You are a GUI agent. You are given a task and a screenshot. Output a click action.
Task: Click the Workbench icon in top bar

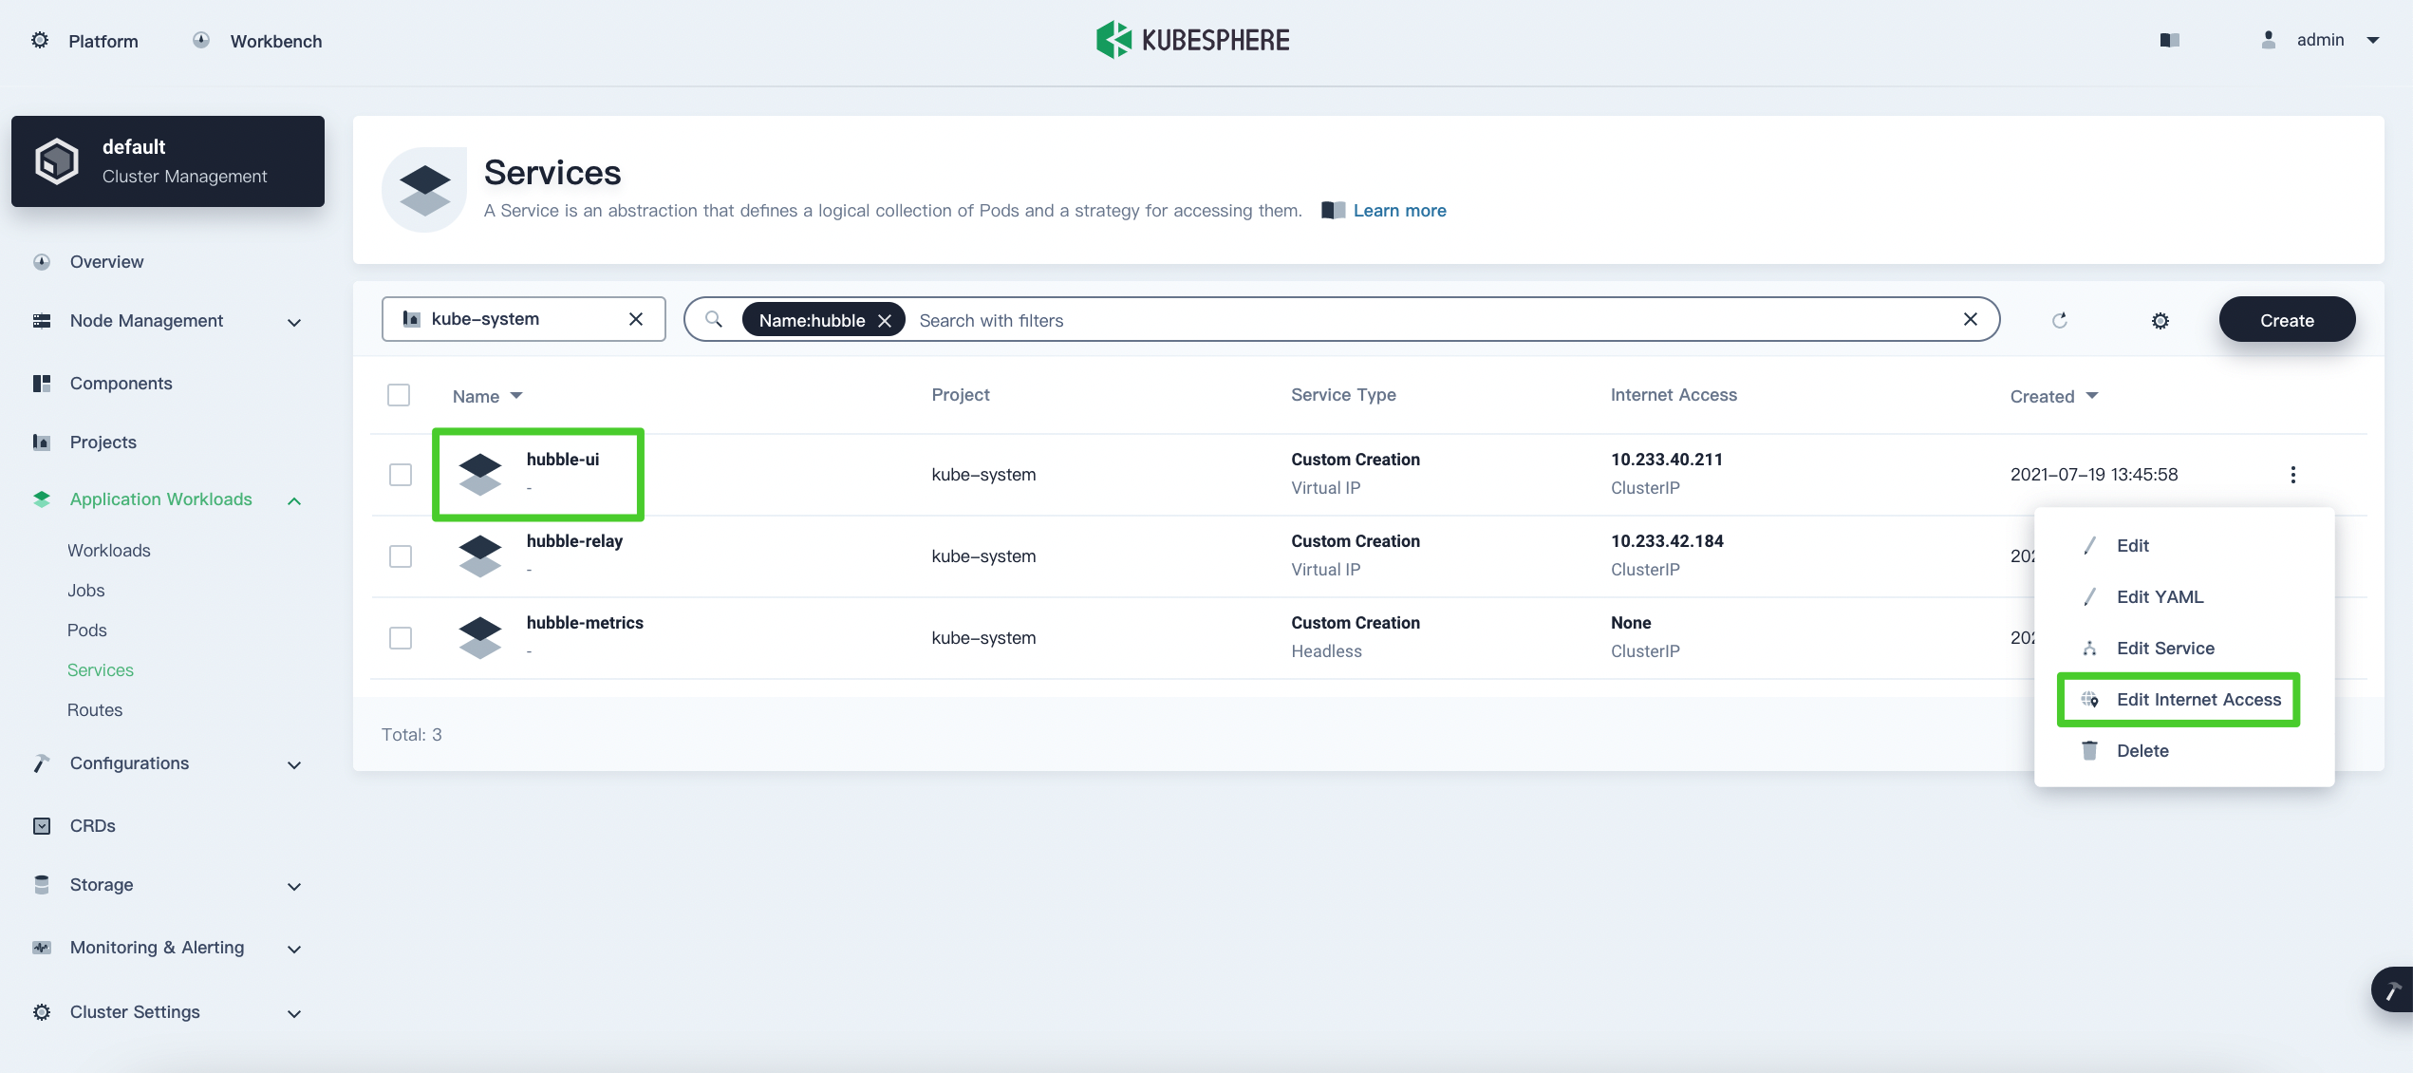coord(201,40)
